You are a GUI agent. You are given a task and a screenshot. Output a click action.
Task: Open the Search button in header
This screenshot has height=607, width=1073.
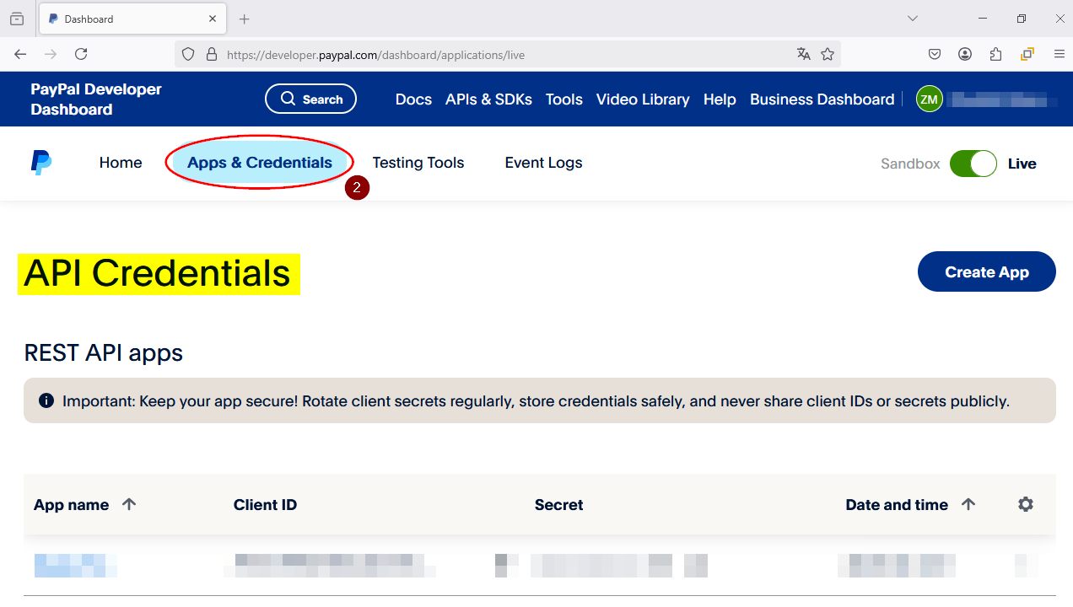[x=311, y=99]
